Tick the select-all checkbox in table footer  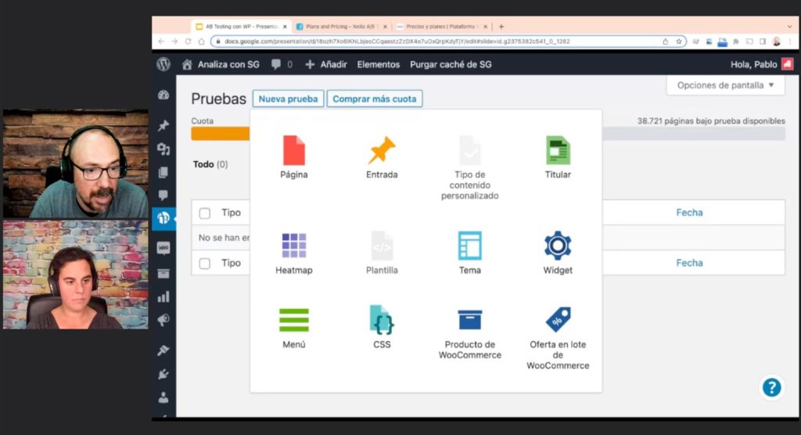205,264
